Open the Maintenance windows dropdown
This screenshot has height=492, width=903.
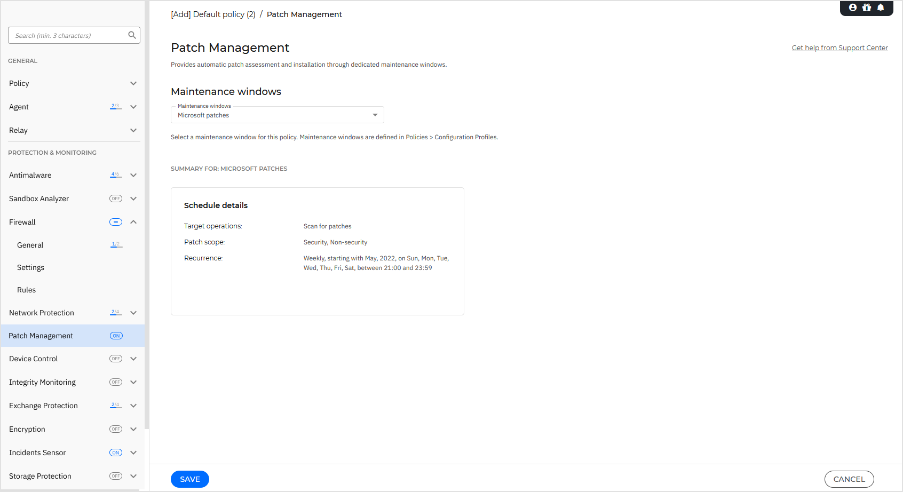tap(374, 115)
